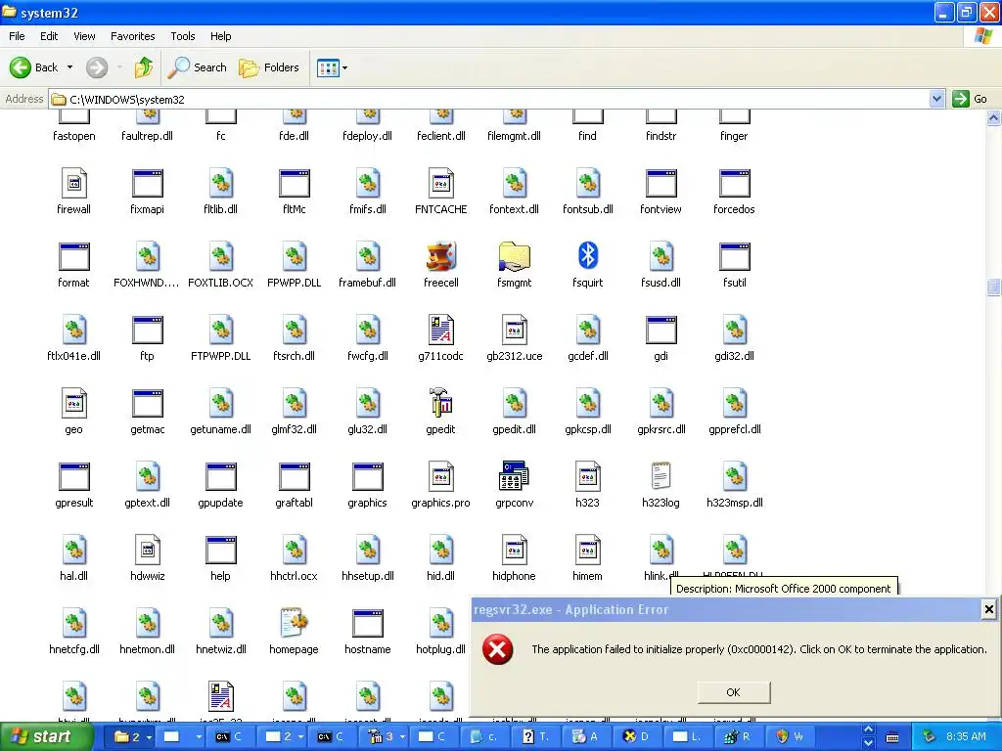This screenshot has height=751, width=1002.
Task: Select the format program icon
Action: [74, 257]
